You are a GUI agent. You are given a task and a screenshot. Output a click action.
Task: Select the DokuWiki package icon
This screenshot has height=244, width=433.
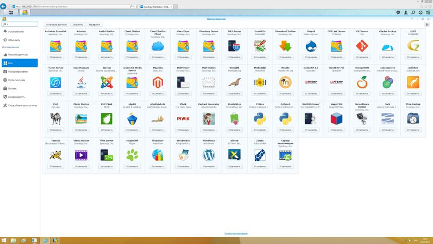click(x=260, y=46)
